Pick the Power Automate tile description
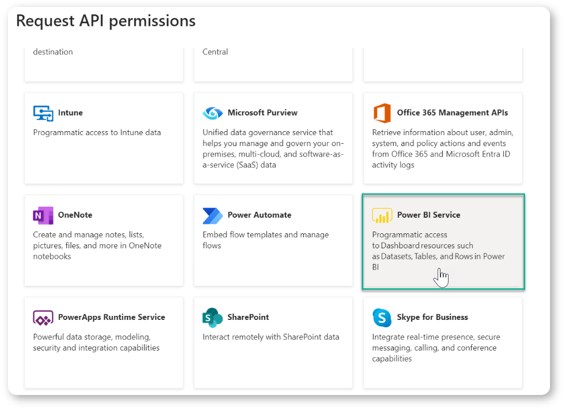This screenshot has width=565, height=410. pos(266,240)
